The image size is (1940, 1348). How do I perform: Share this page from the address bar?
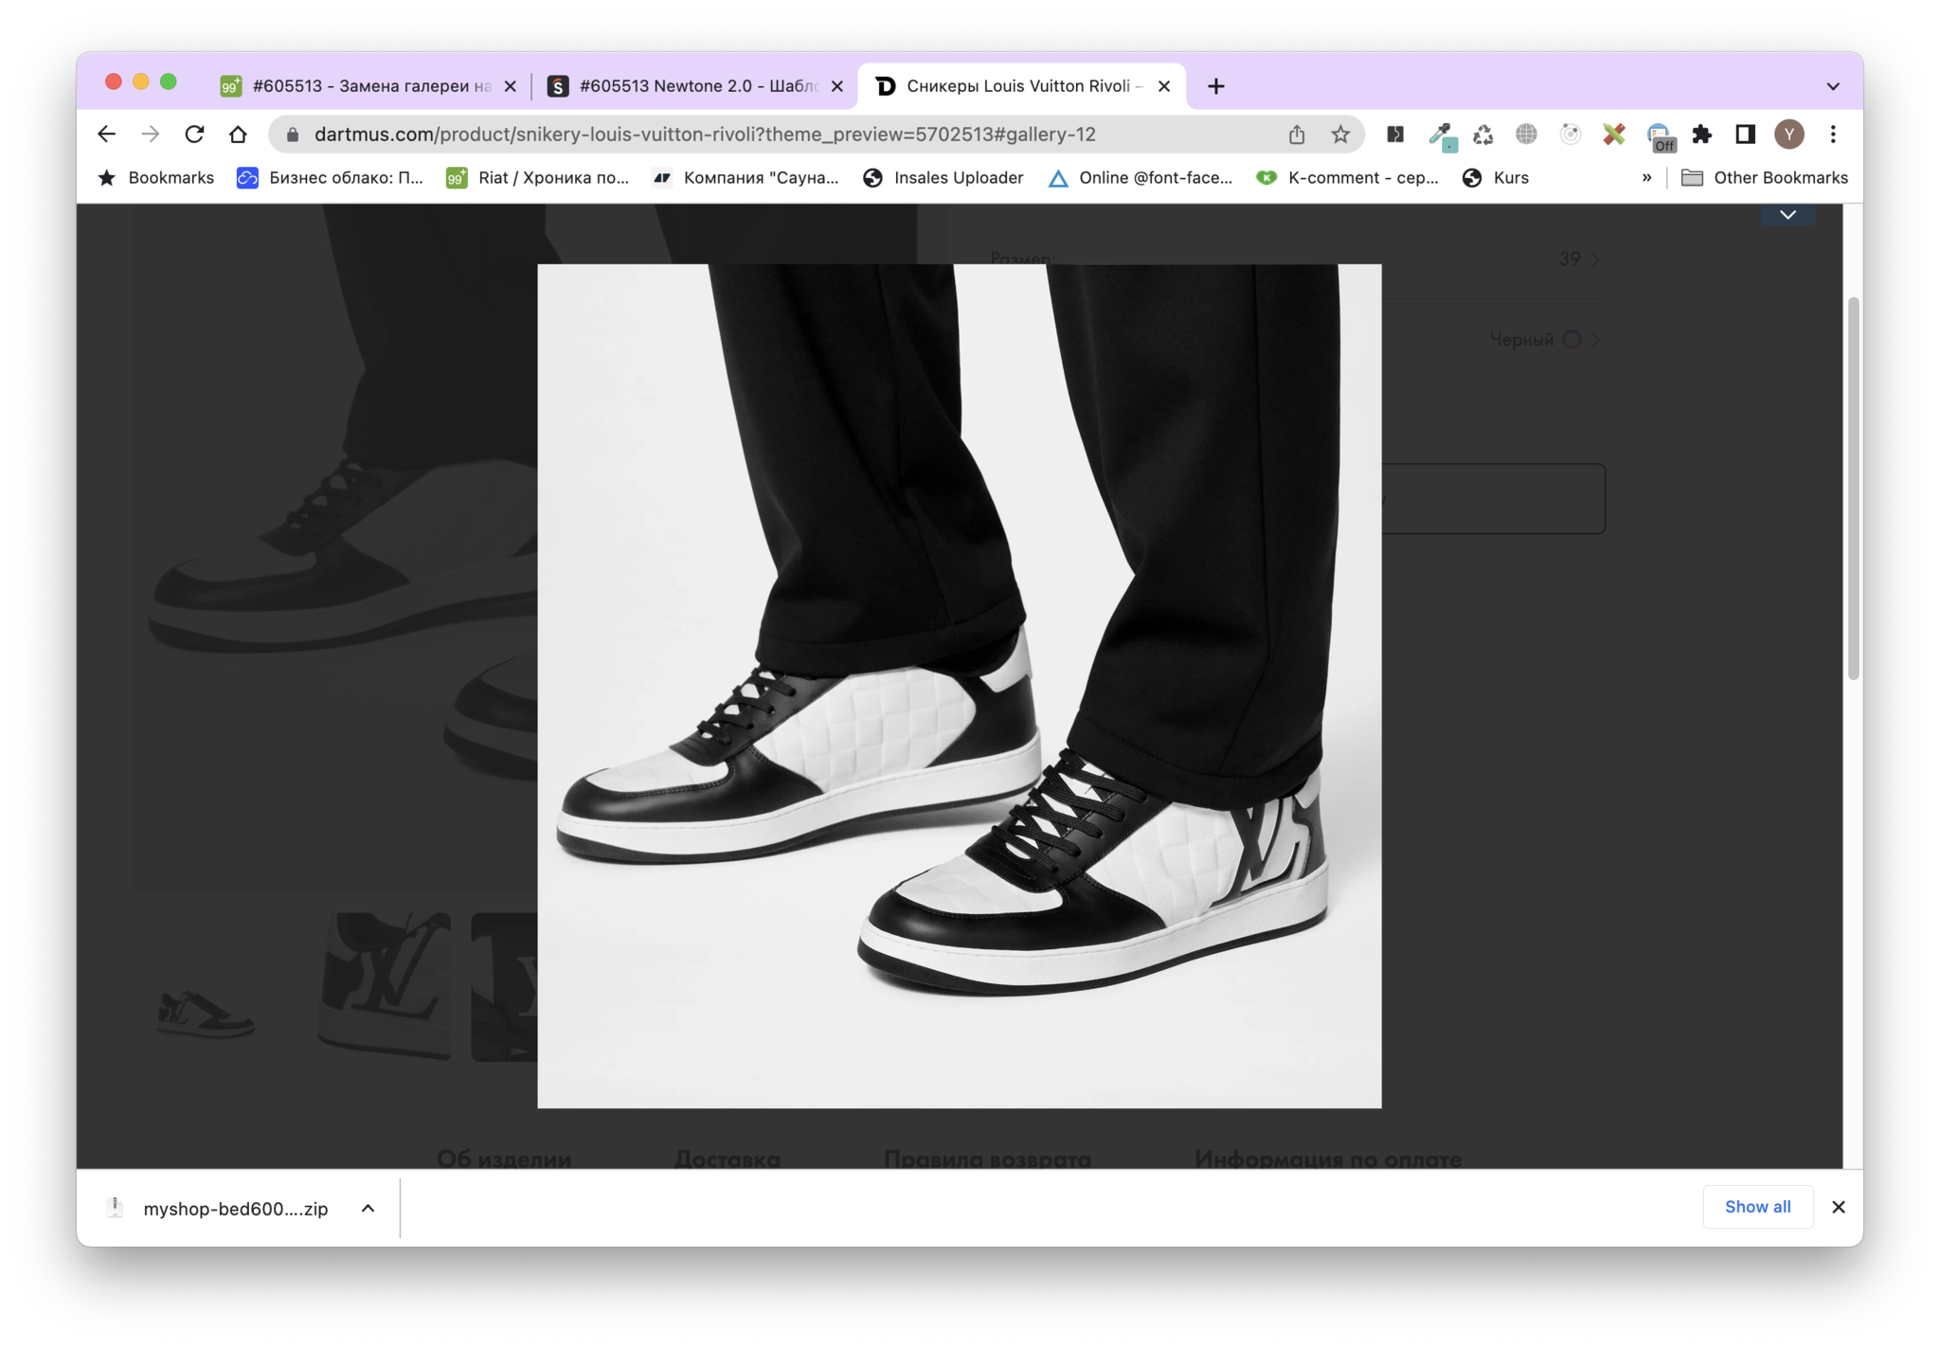pos(1297,135)
